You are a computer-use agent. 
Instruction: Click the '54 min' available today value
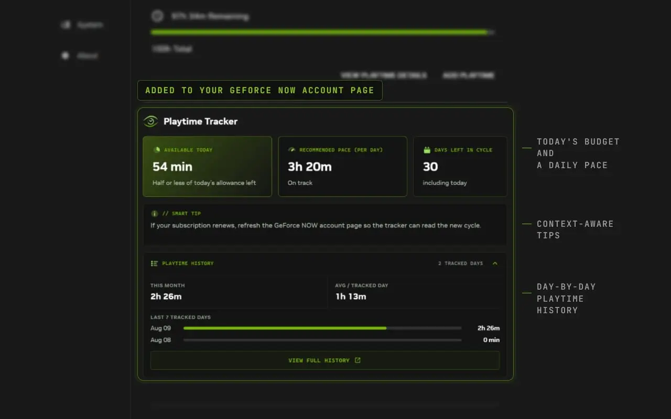tap(172, 167)
